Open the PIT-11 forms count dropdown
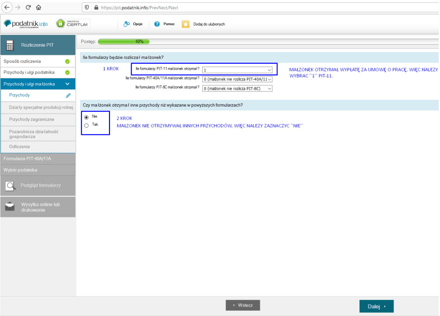This screenshot has height=316, width=440. (x=237, y=70)
